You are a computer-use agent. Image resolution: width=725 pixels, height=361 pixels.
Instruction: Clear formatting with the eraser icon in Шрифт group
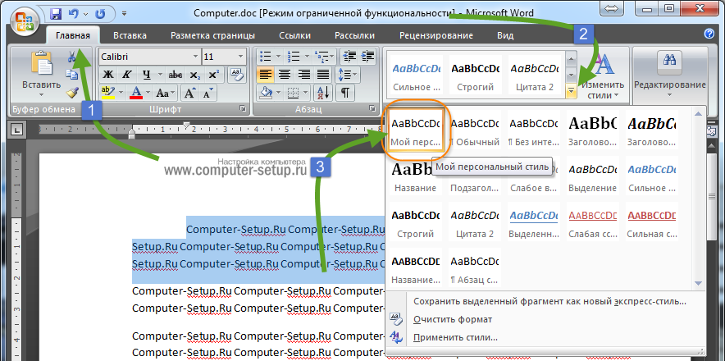coord(237,75)
